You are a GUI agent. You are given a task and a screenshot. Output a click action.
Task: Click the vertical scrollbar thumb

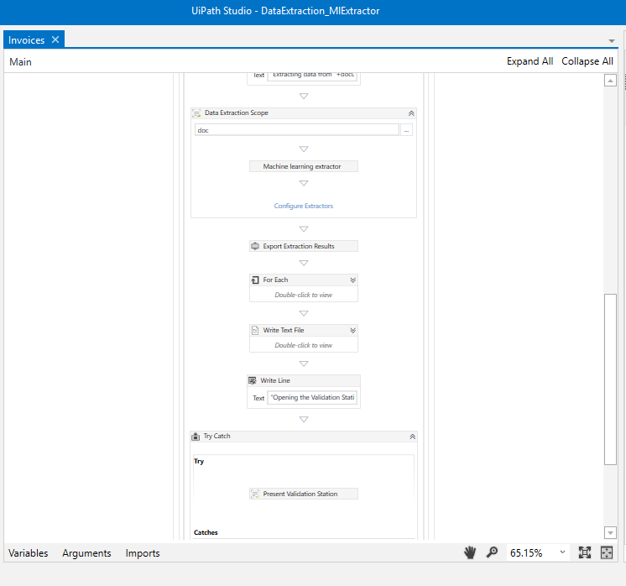[x=610, y=379]
